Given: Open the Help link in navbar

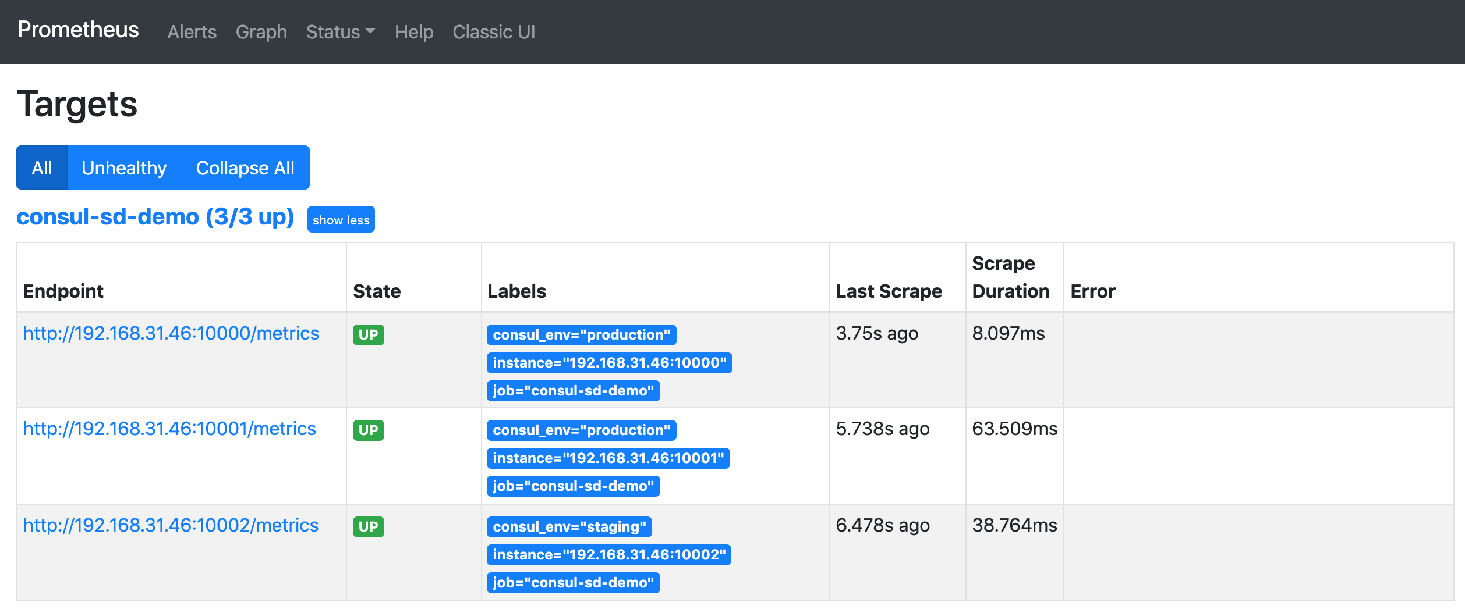Looking at the screenshot, I should [414, 32].
